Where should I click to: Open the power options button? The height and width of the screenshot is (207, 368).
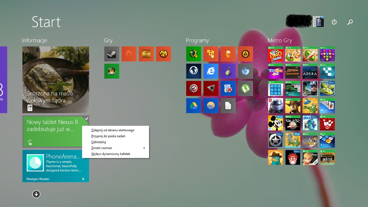pos(334,22)
